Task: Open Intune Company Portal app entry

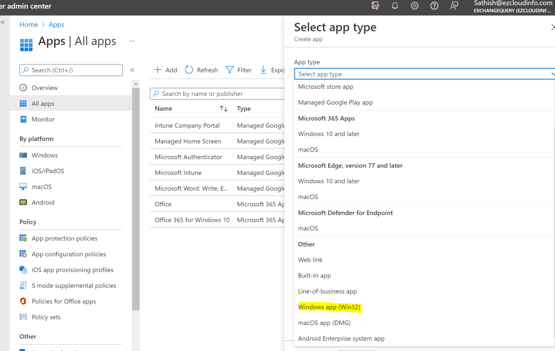Action: (x=187, y=126)
